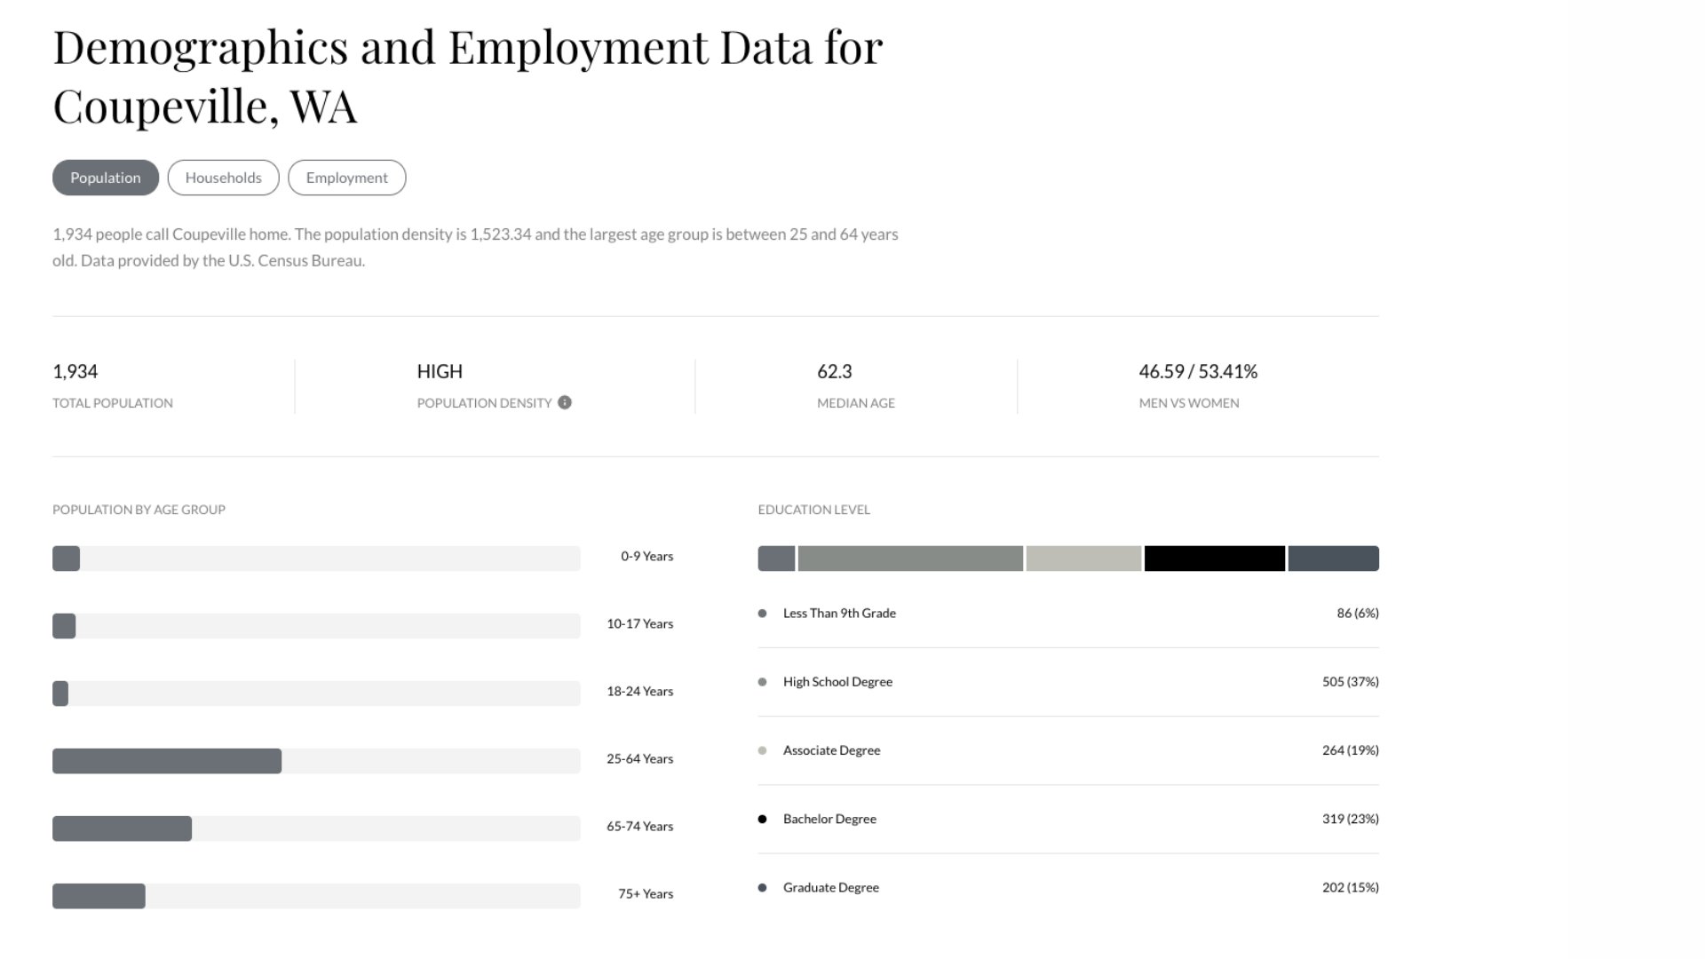
Task: Switch to the Households tab
Action: tap(223, 178)
